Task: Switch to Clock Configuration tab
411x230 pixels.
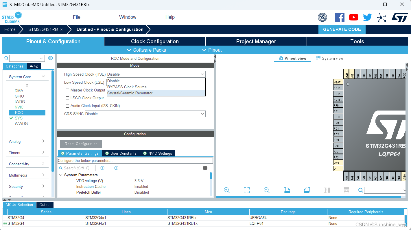Action: pos(155,41)
